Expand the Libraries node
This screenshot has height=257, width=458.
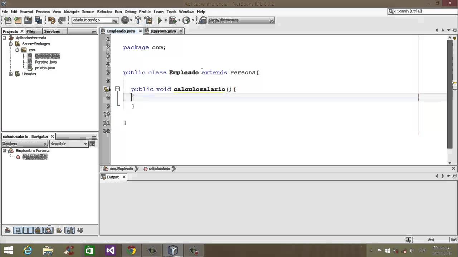[x=11, y=74]
